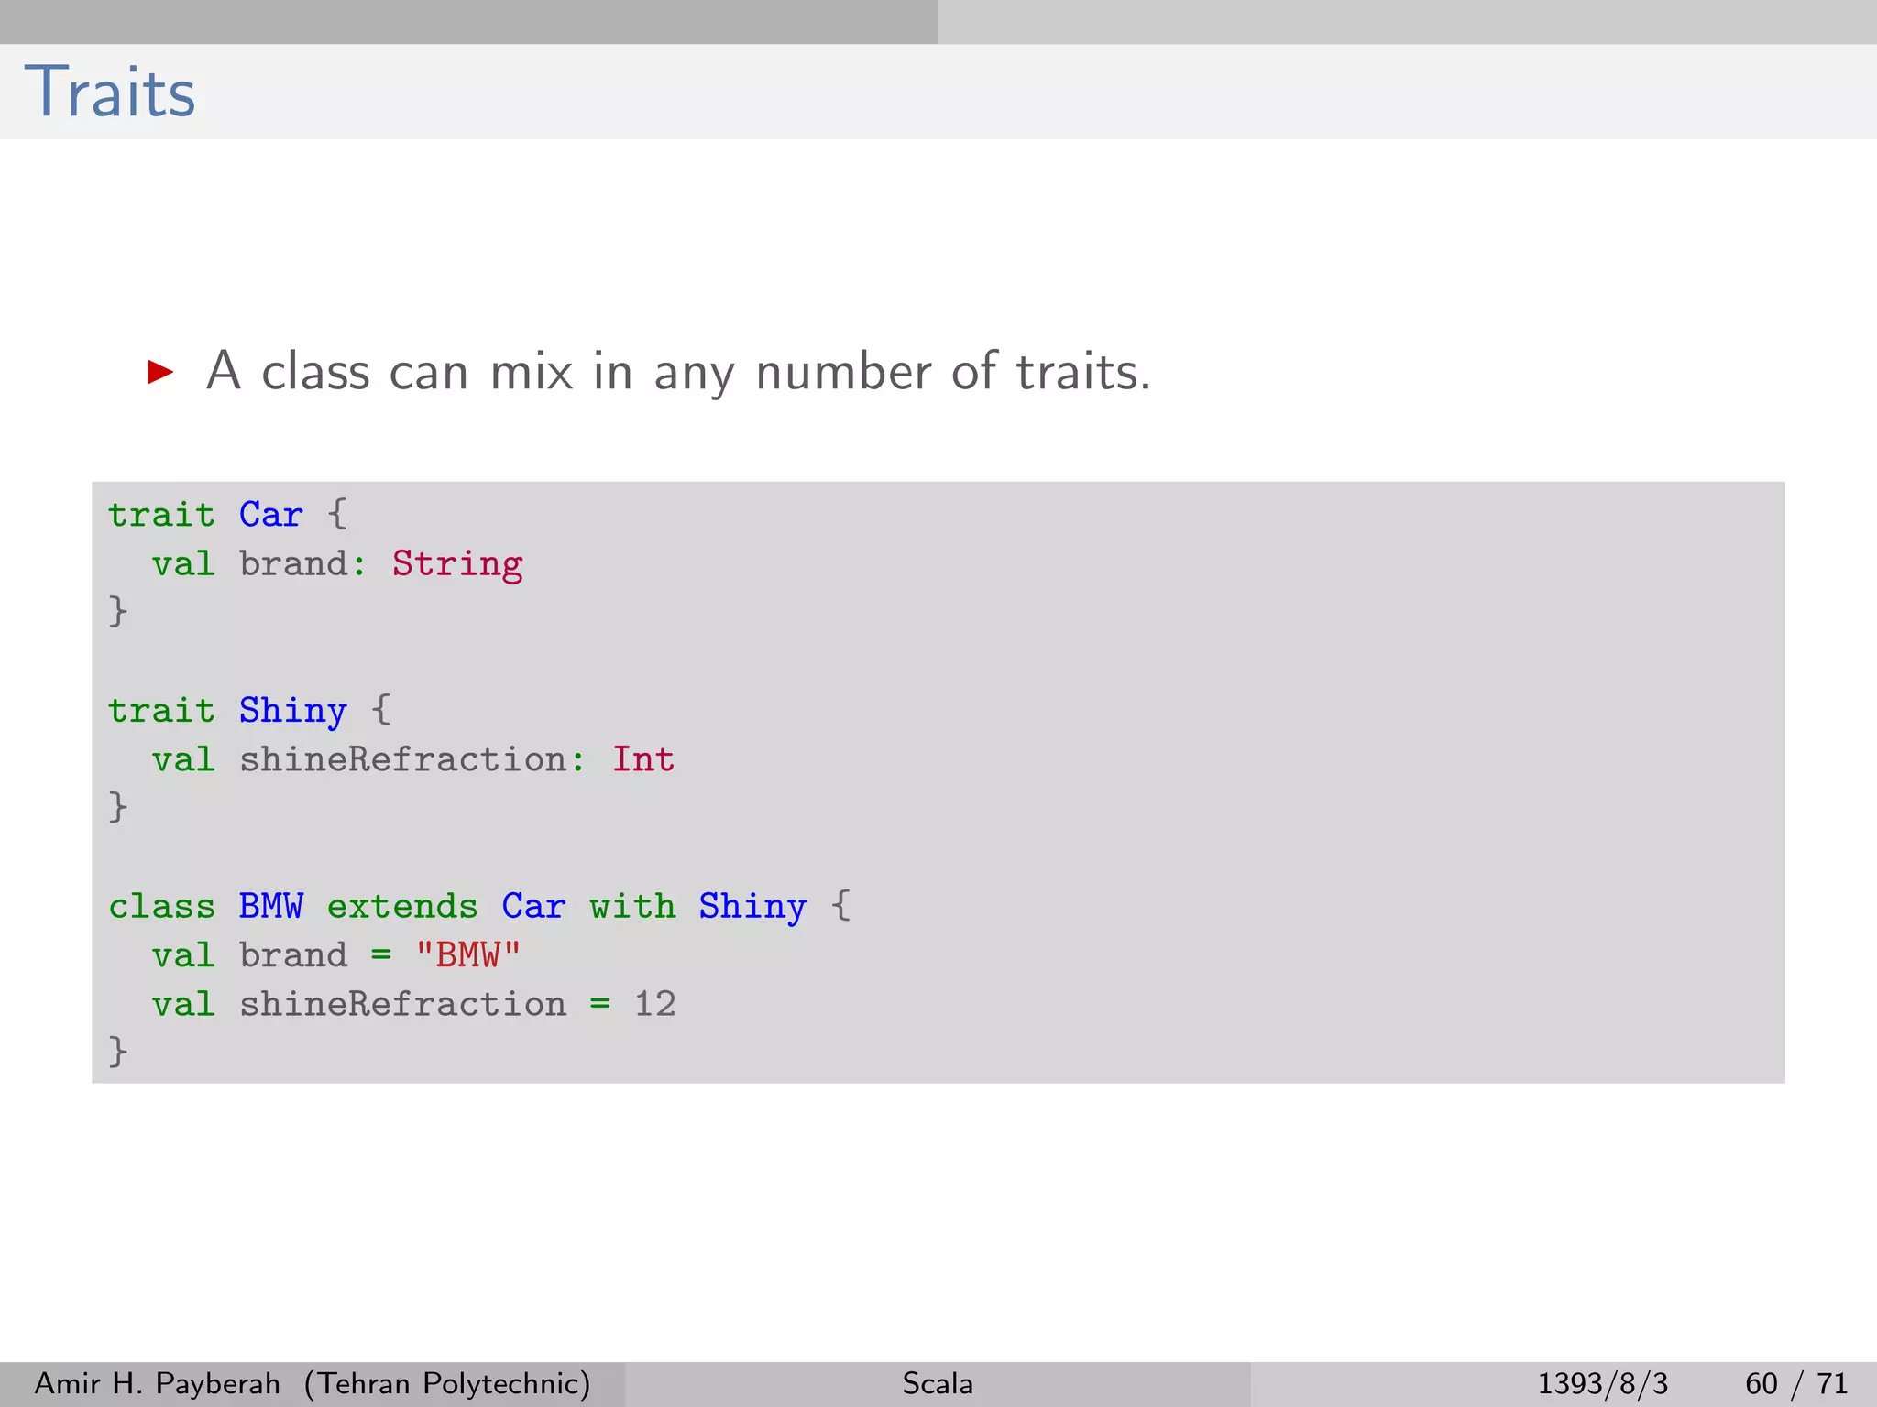The height and width of the screenshot is (1407, 1877).
Task: Click the "BMW" string literal
Action: tap(467, 955)
